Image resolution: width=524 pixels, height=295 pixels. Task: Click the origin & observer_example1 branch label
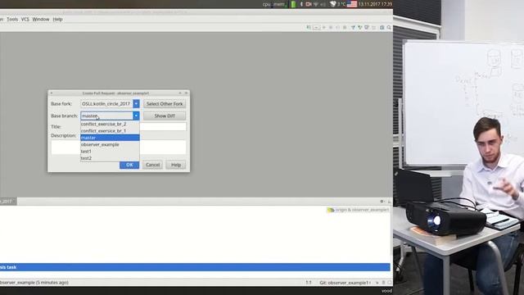point(359,210)
